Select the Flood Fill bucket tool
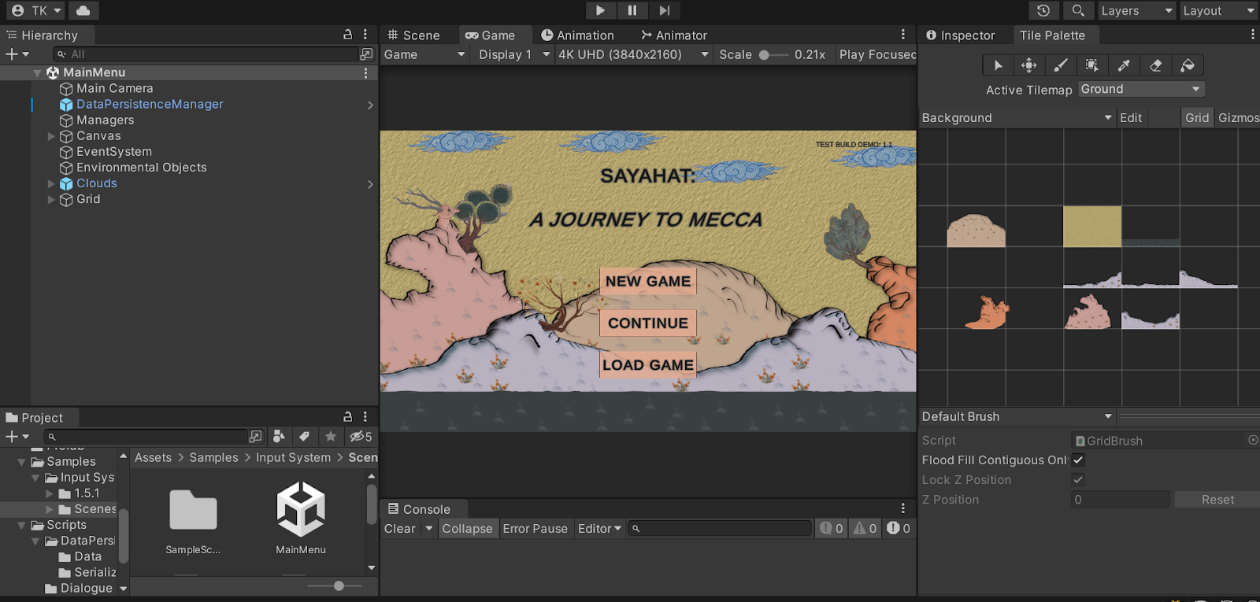 pyautogui.click(x=1188, y=65)
